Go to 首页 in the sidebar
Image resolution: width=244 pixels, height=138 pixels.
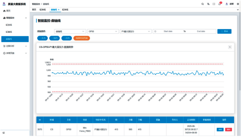pyautogui.click(x=8, y=11)
